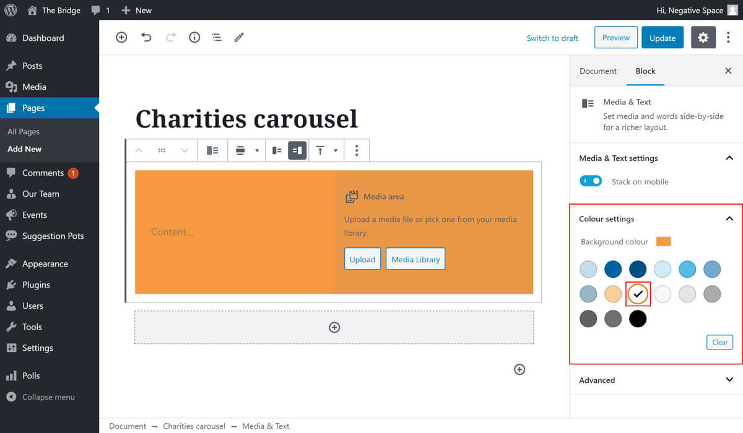Open the change alignment dropdown
The width and height of the screenshot is (743, 433).
coord(245,150)
